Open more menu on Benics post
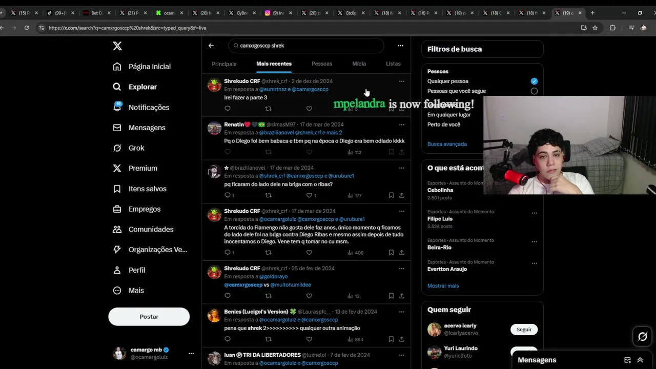Viewport: 656px width, 369px height. click(x=401, y=312)
